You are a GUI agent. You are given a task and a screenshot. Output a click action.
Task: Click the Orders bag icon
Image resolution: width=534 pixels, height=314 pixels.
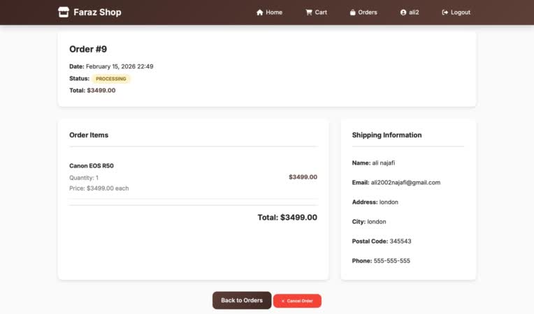tap(352, 13)
